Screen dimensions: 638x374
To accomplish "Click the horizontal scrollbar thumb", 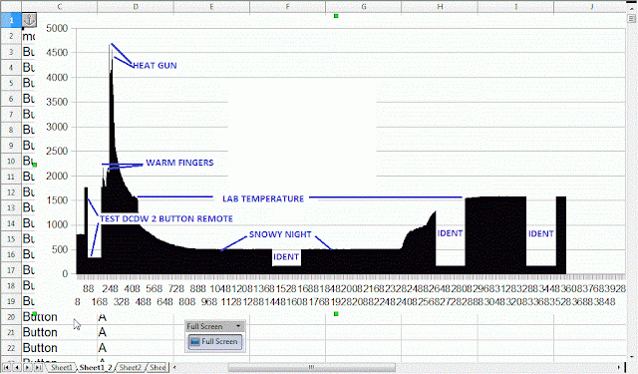I will tap(312, 367).
